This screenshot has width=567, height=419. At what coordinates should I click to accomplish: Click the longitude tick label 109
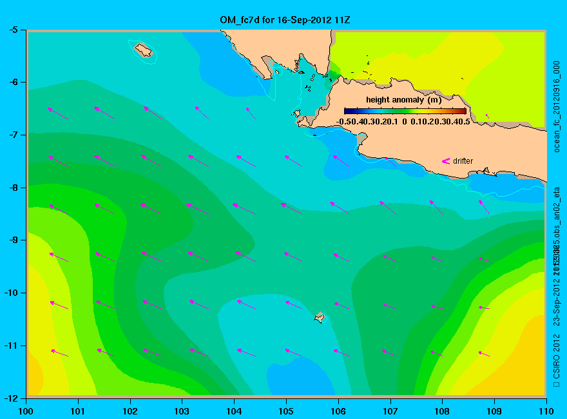[494, 411]
